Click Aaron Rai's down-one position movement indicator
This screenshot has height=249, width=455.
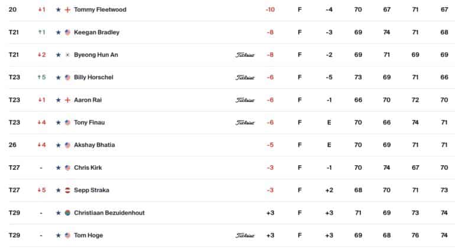[x=42, y=100]
